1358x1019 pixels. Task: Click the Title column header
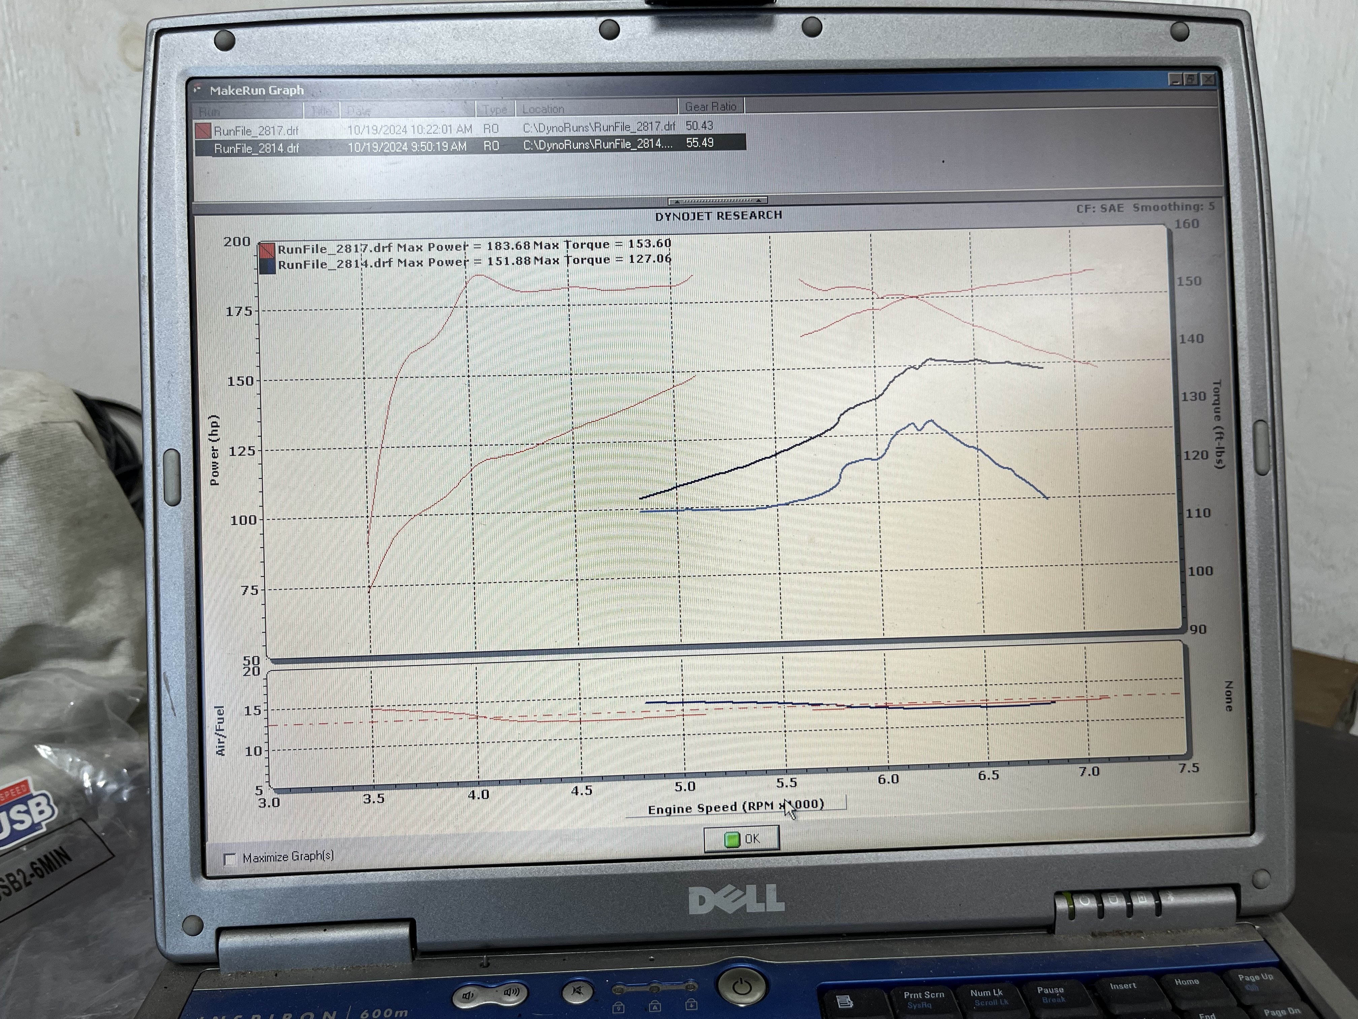coord(321,111)
